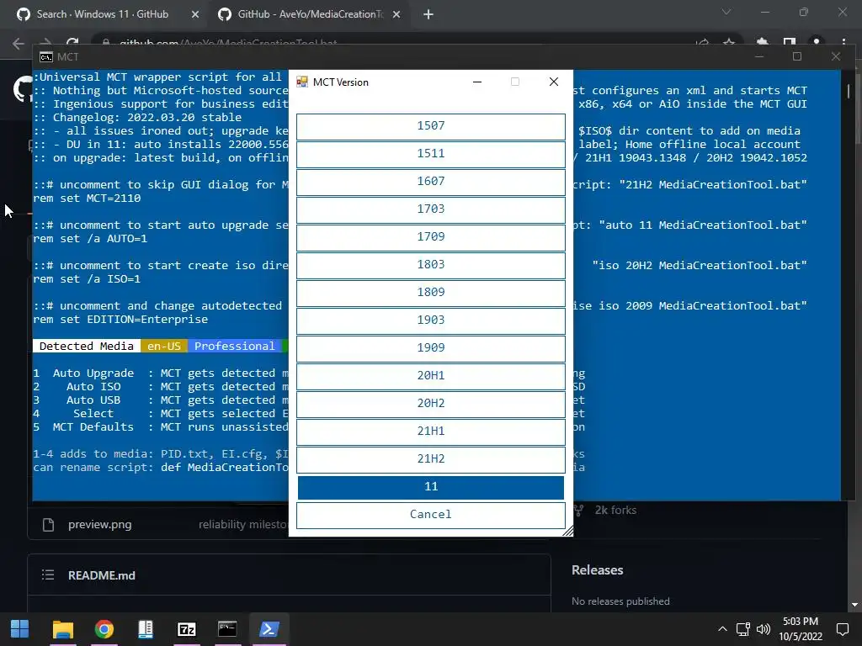Choose the 20H2 version option
This screenshot has width=862, height=646.
pos(430,404)
